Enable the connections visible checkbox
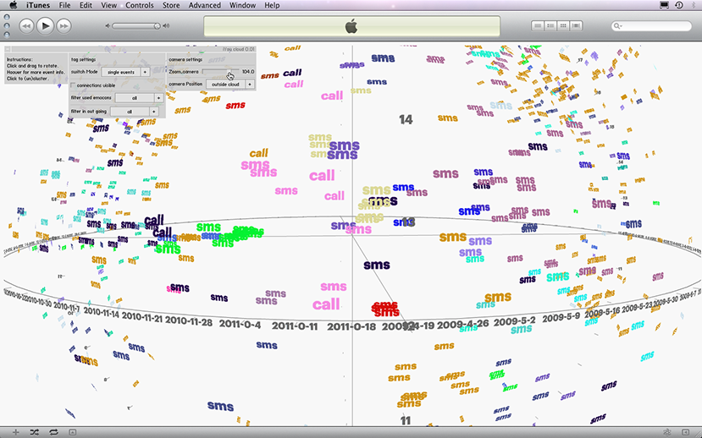Image resolution: width=702 pixels, height=438 pixels. pos(72,85)
